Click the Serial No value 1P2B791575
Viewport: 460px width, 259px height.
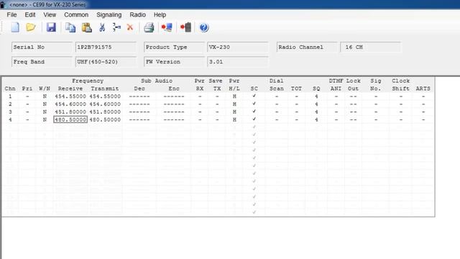(x=106, y=47)
